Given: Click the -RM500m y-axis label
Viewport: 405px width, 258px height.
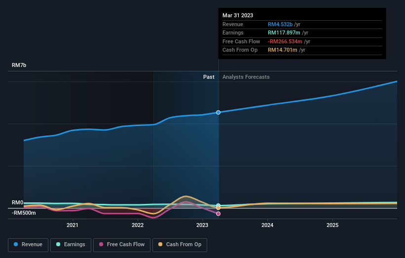Looking at the screenshot, I should pyautogui.click(x=24, y=213).
